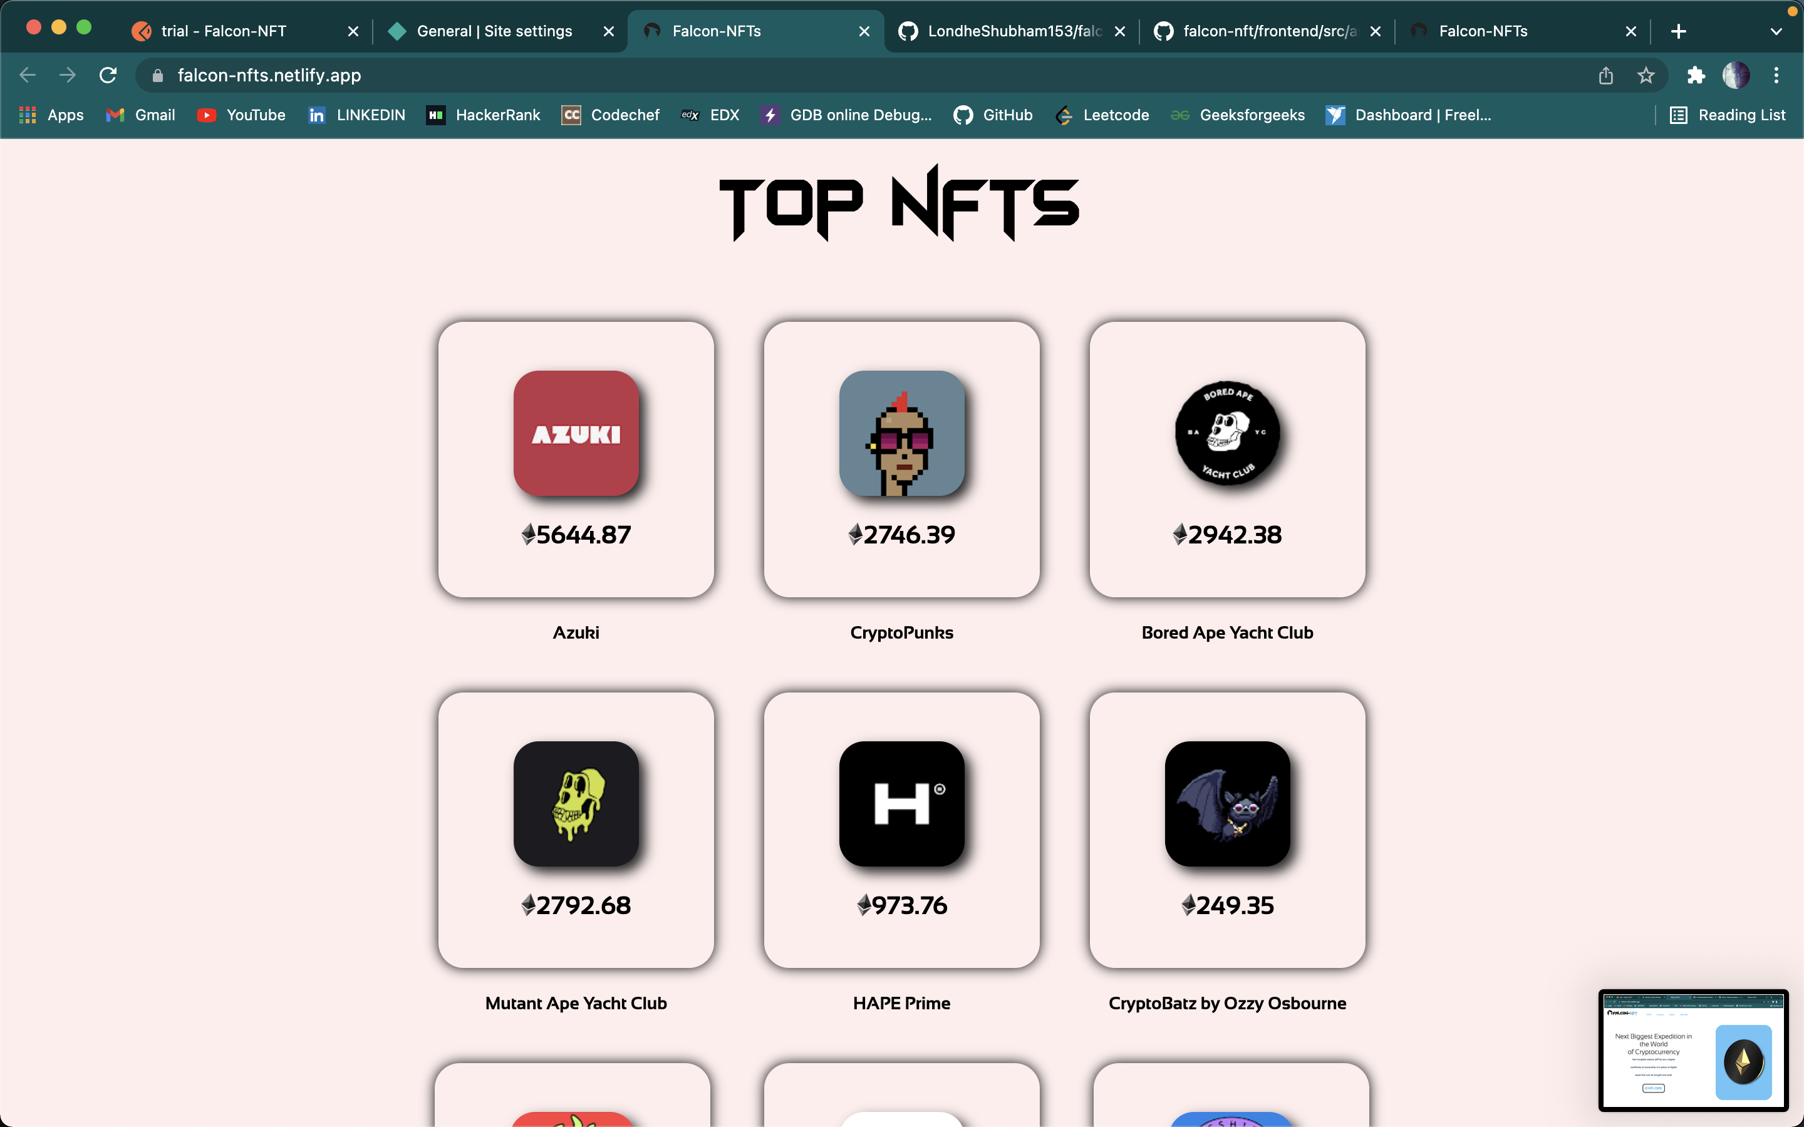Open the Extensions puzzle icon
The width and height of the screenshot is (1804, 1127).
coord(1695,75)
